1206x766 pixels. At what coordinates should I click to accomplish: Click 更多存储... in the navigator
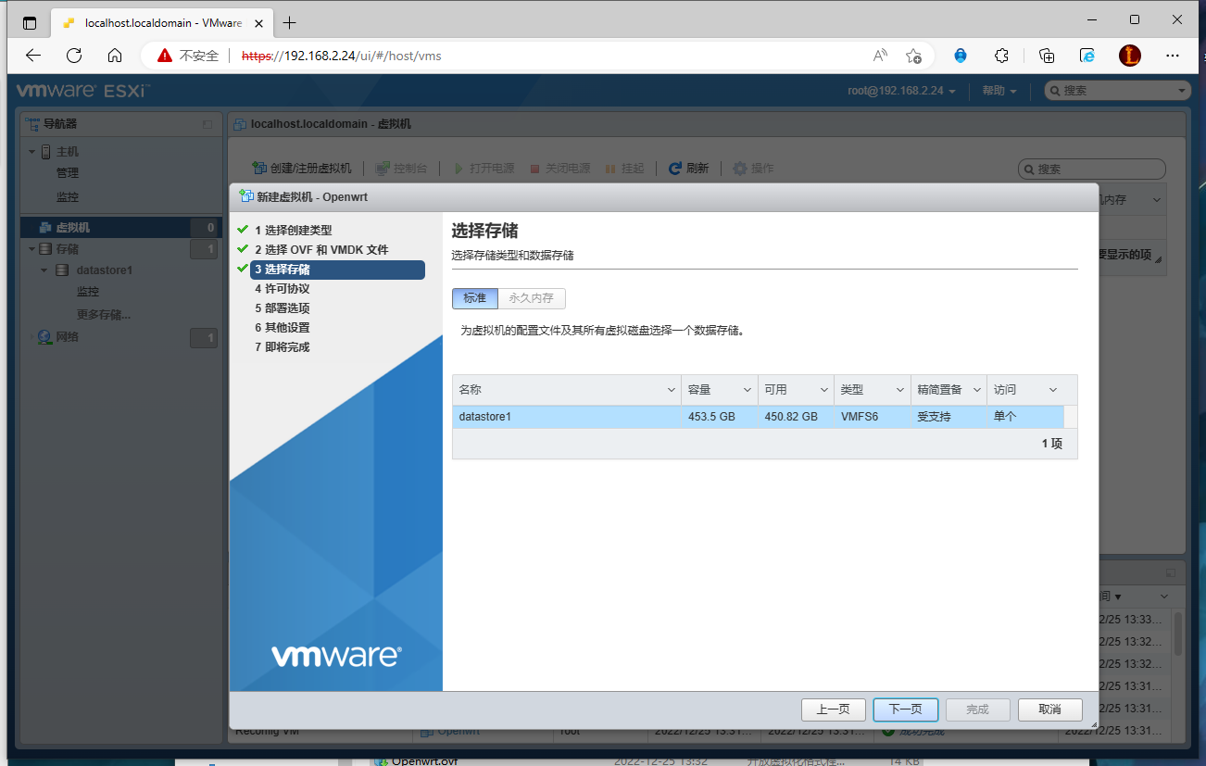point(103,315)
